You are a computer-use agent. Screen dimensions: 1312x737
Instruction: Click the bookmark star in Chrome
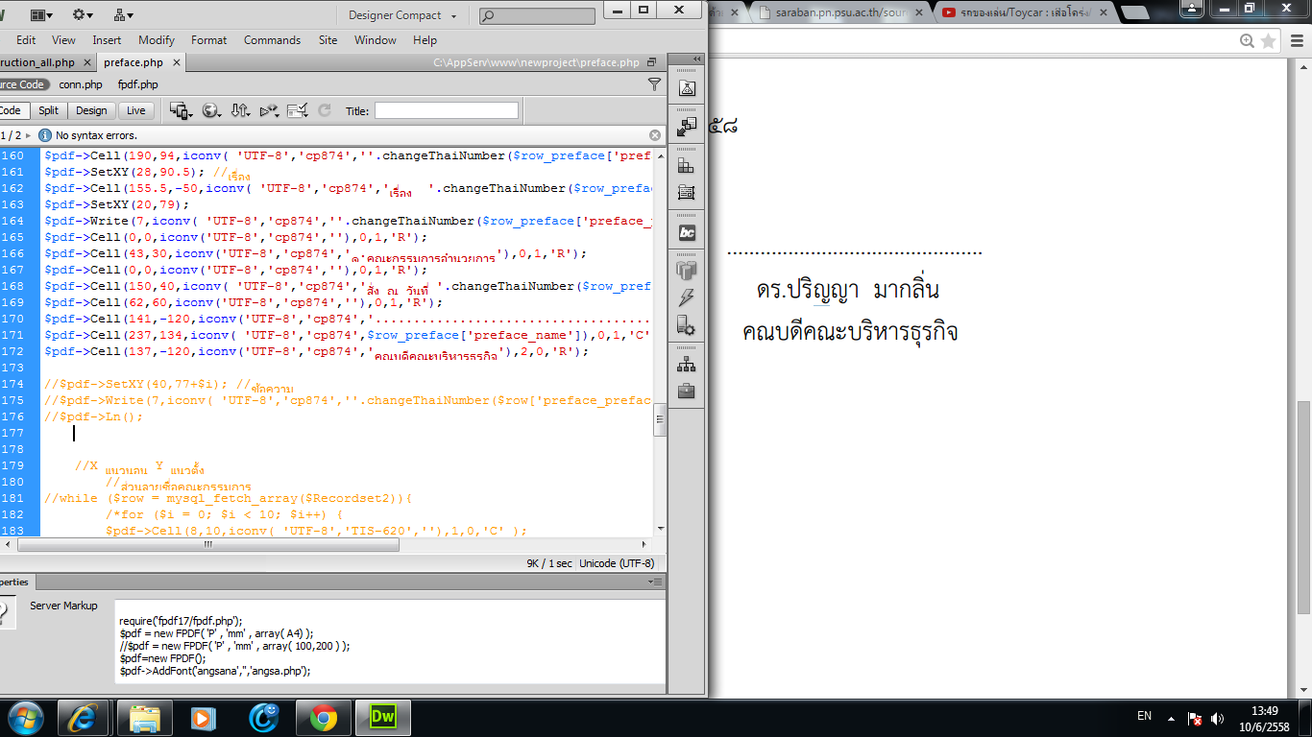(x=1269, y=40)
